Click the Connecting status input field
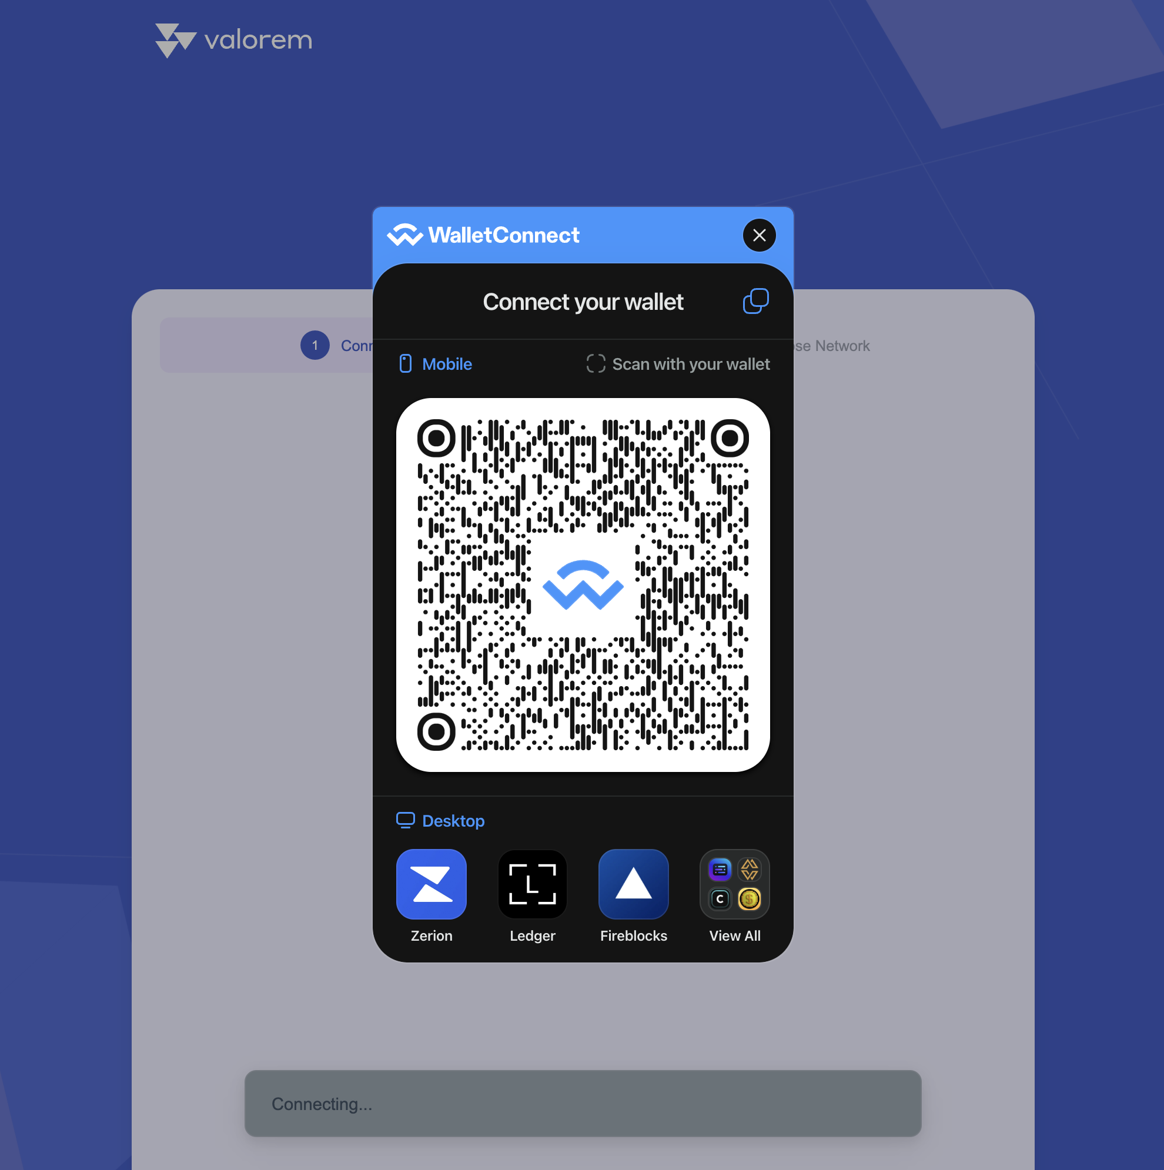This screenshot has height=1170, width=1164. 583,1103
